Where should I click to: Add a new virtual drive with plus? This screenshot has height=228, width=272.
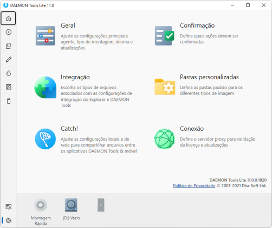101,205
